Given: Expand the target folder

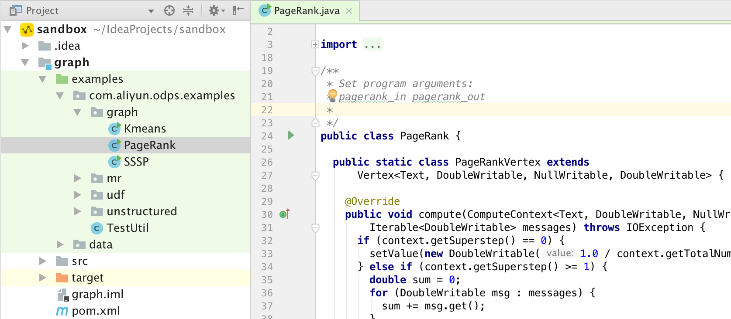Looking at the screenshot, I should 42,278.
